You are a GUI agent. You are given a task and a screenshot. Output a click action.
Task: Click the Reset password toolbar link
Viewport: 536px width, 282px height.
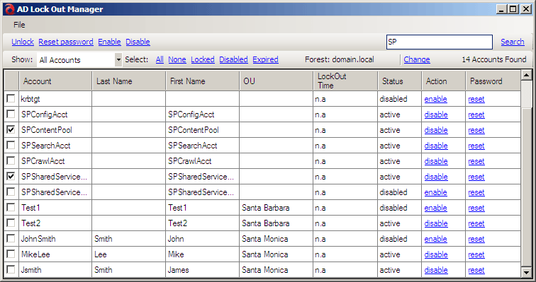66,42
